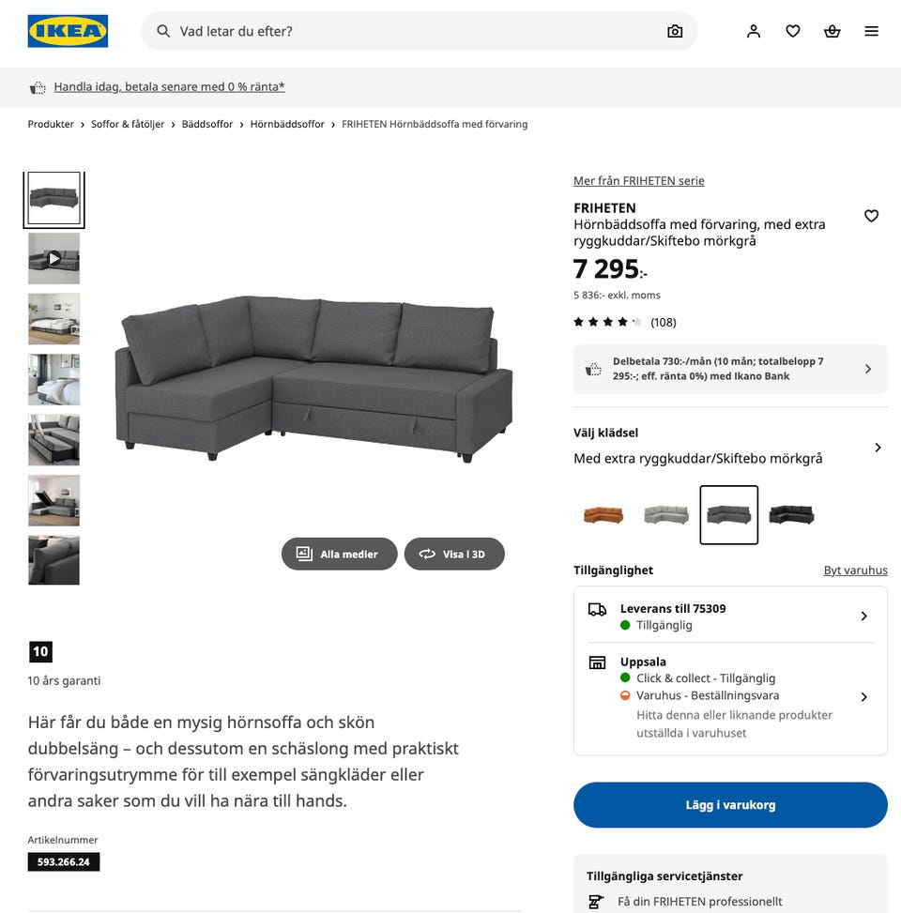Open favorites heart icon in header
901x913 pixels.
(x=792, y=31)
